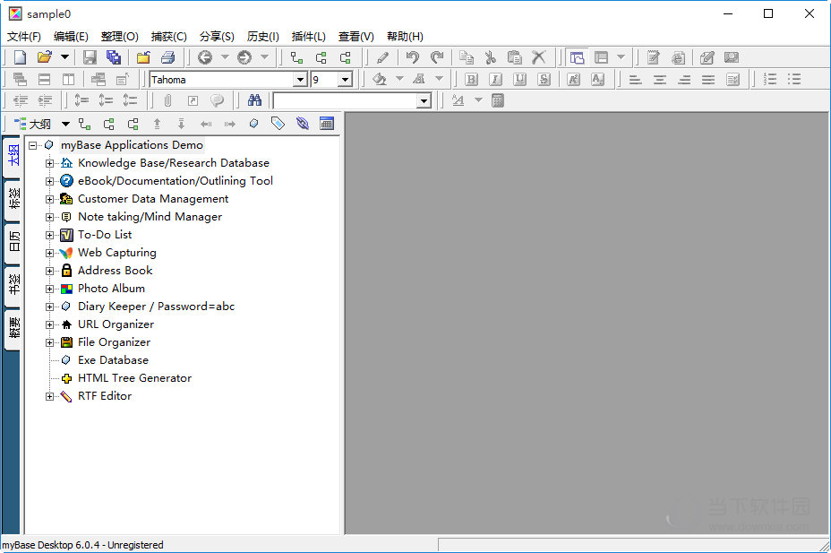
Task: Click the move-item-up arrow in the outline toolbar
Action: [x=157, y=124]
